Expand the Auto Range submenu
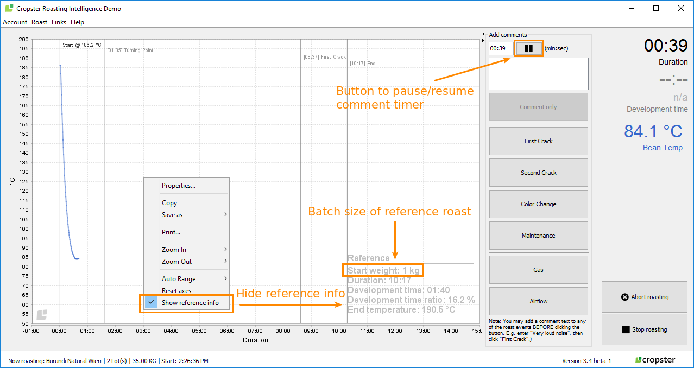This screenshot has height=368, width=694. click(186, 279)
